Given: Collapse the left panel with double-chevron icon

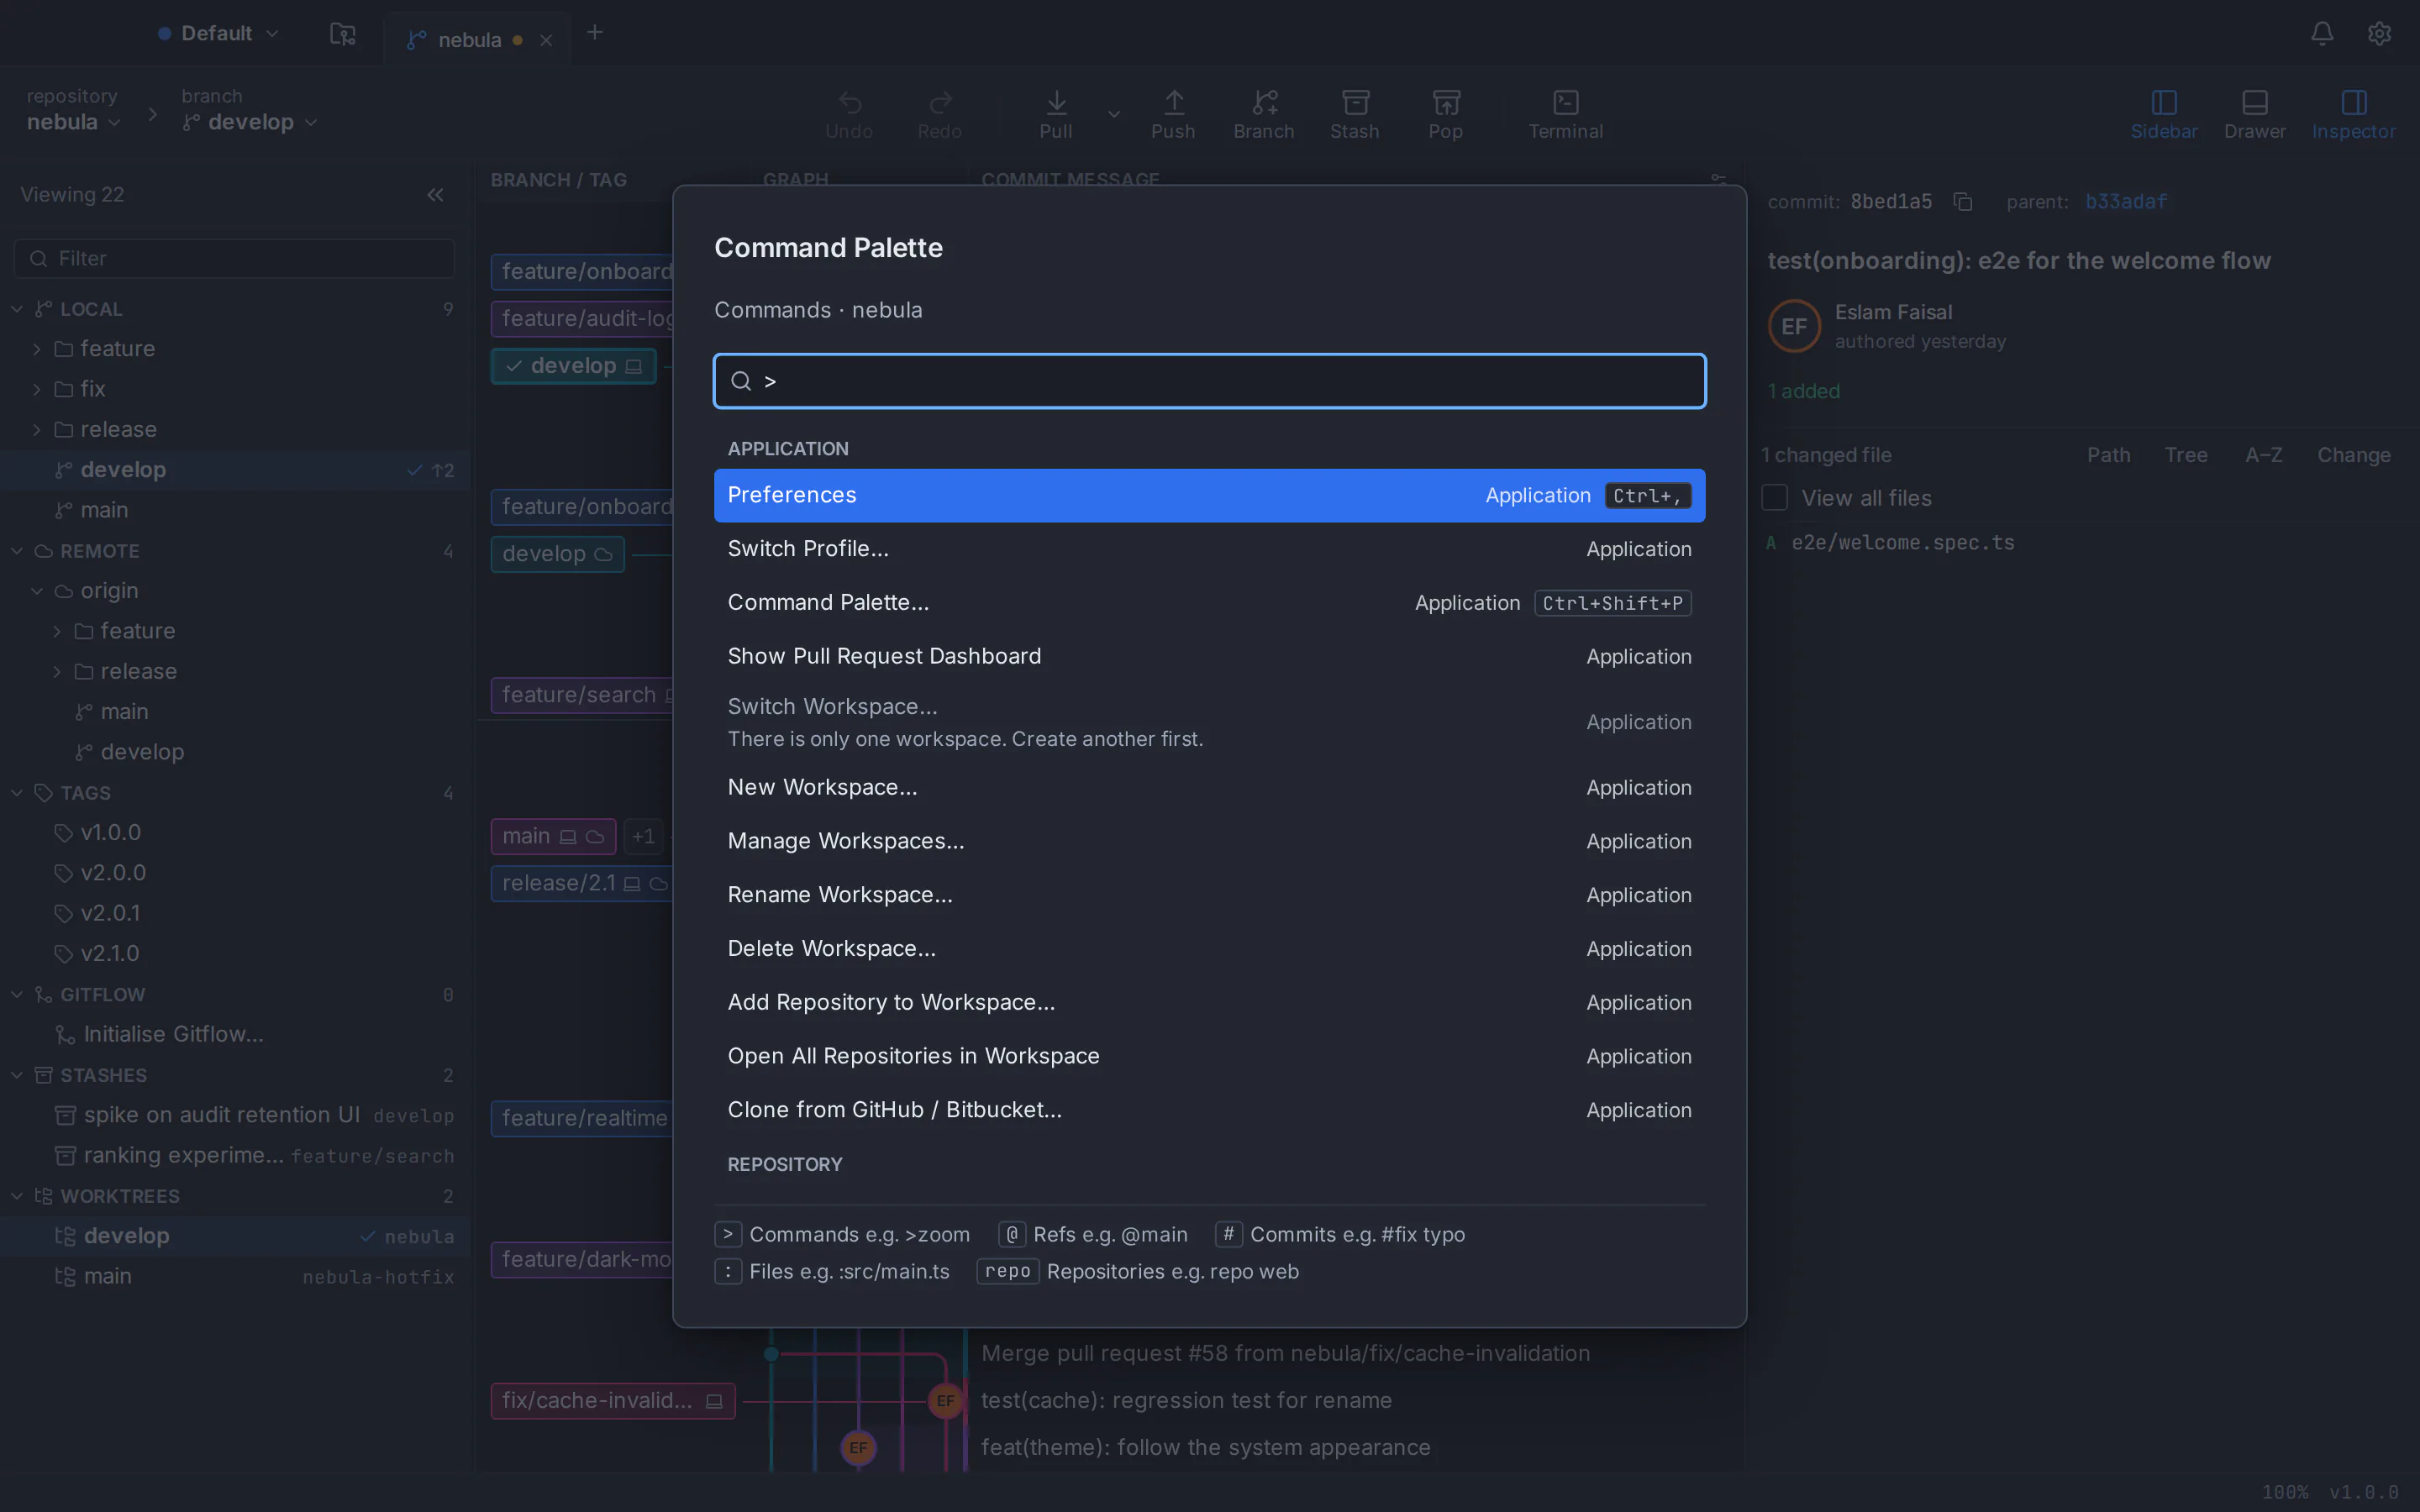Looking at the screenshot, I should point(435,195).
